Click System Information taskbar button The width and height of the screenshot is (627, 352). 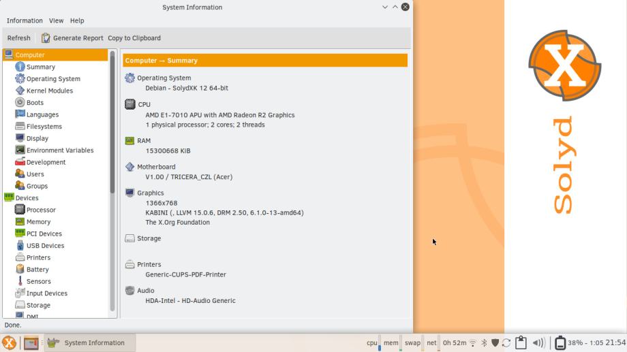coord(89,343)
